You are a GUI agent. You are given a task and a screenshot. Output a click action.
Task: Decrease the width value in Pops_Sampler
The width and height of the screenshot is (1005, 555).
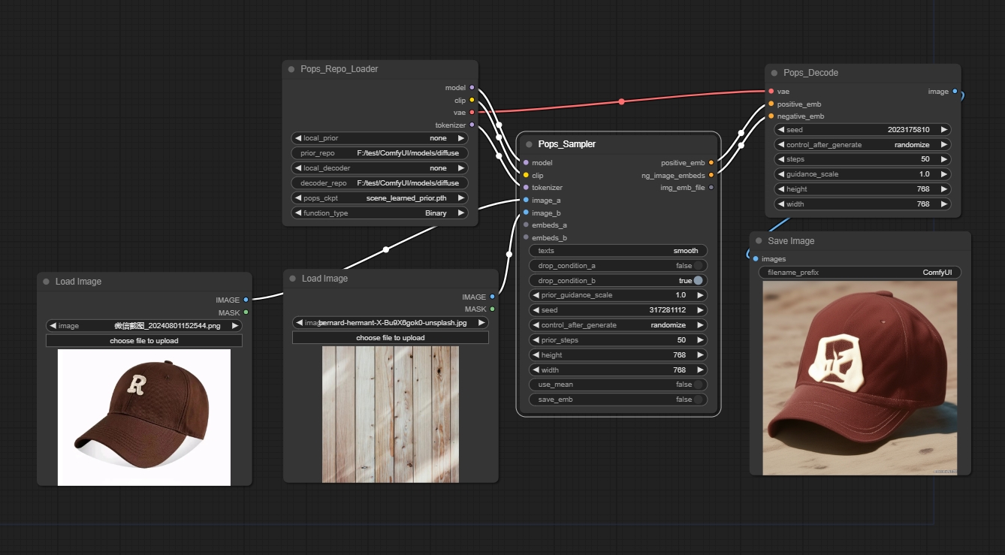(536, 370)
